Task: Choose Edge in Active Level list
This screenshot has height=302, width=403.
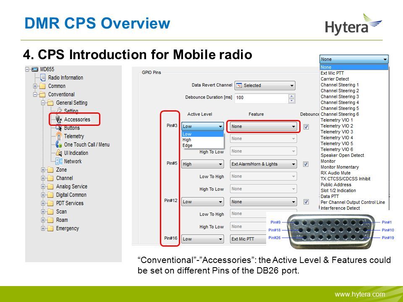Action: (202, 146)
